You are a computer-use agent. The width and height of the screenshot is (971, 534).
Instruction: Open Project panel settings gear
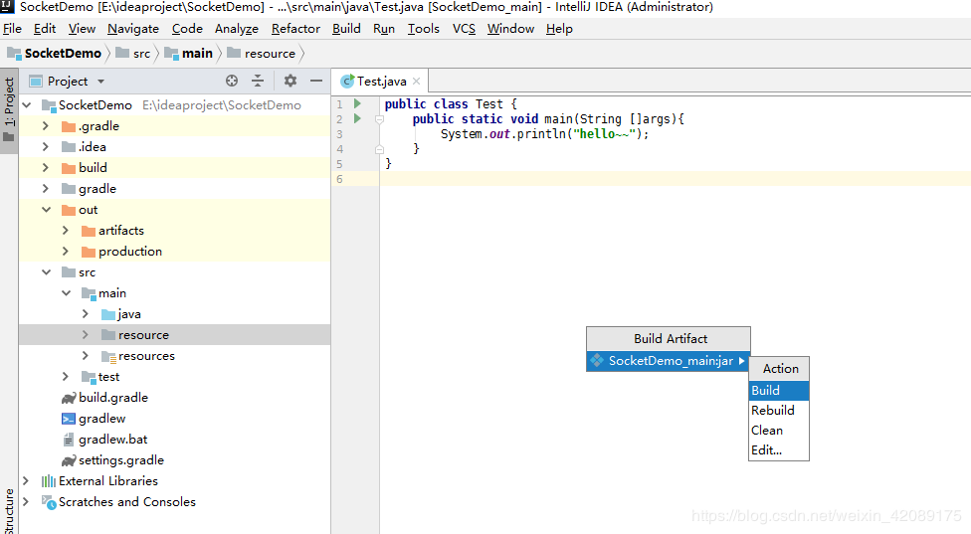click(x=290, y=81)
